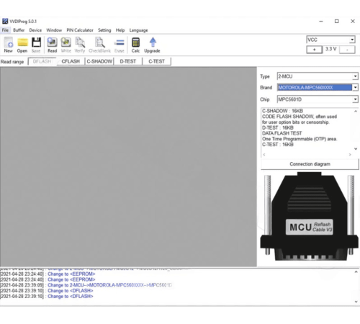
Task: Click chip info box scroll left arrow
Action: pyautogui.click(x=264, y=155)
